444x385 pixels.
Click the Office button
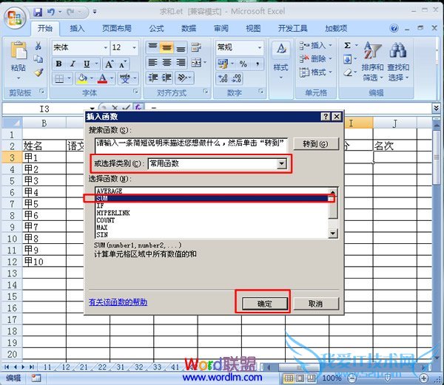click(15, 18)
